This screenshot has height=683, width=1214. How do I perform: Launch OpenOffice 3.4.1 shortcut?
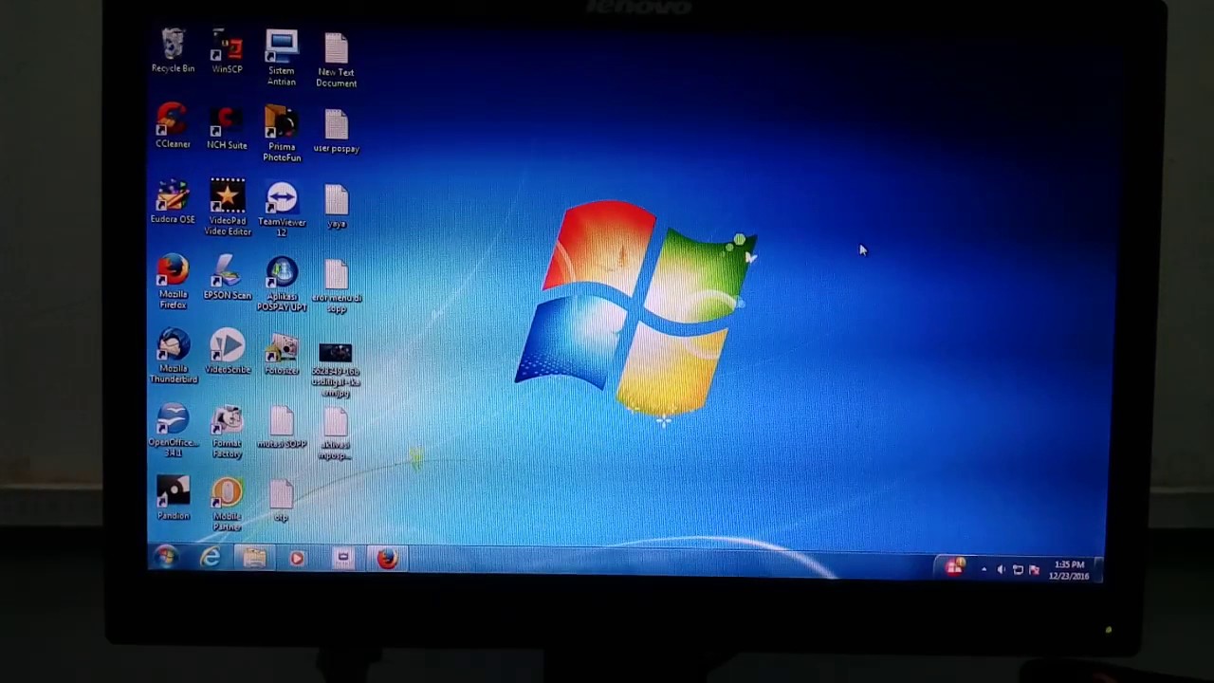[173, 430]
